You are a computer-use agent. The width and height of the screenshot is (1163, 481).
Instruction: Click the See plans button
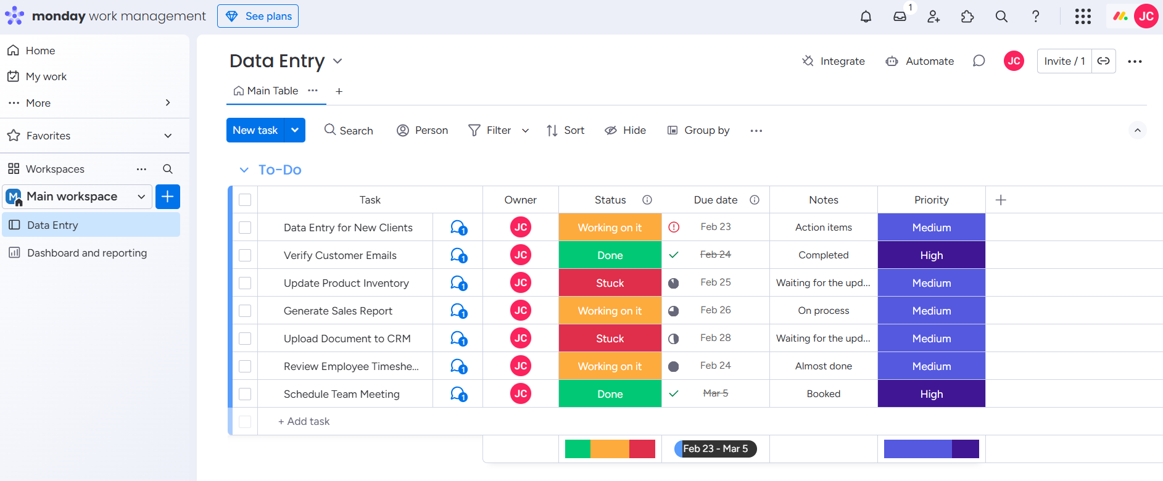pyautogui.click(x=258, y=16)
